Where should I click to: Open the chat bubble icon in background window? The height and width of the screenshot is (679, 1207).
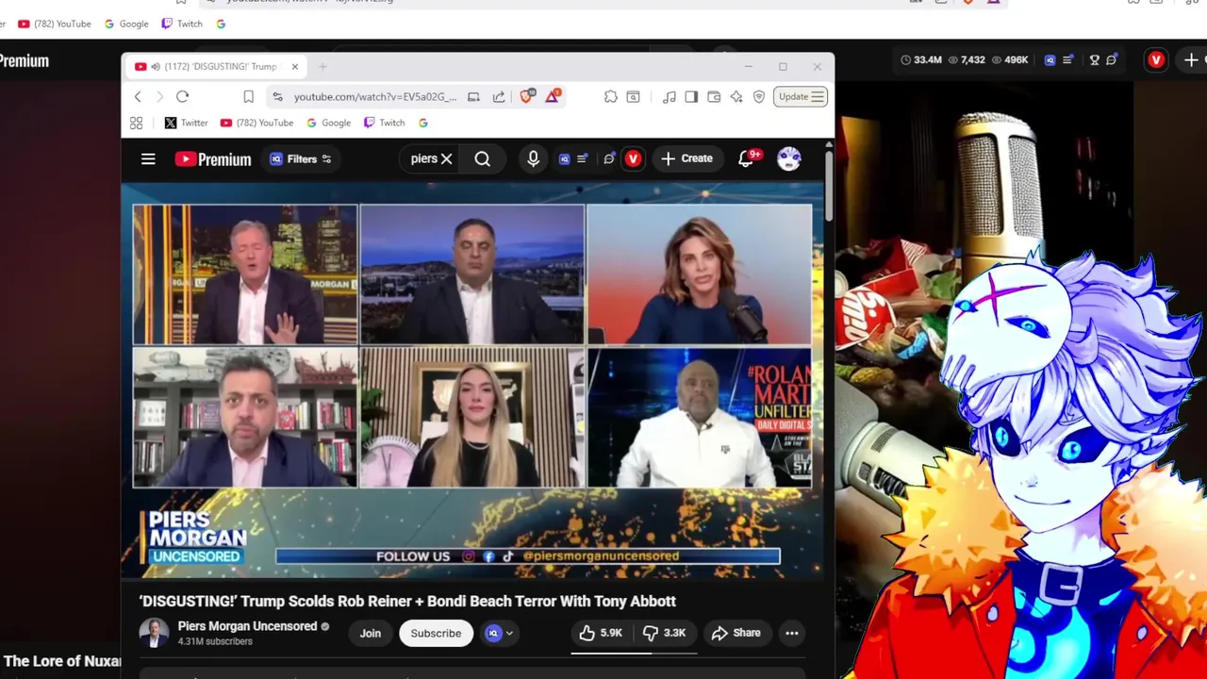pos(1112,60)
